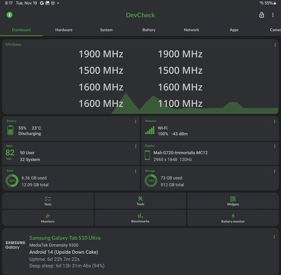Tap the green info icon
Image resolution: width=281 pixels, height=275 pixels.
click(x=10, y=15)
